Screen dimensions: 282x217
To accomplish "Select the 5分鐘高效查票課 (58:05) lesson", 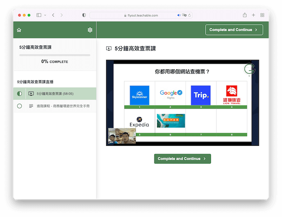I will pyautogui.click(x=55, y=94).
